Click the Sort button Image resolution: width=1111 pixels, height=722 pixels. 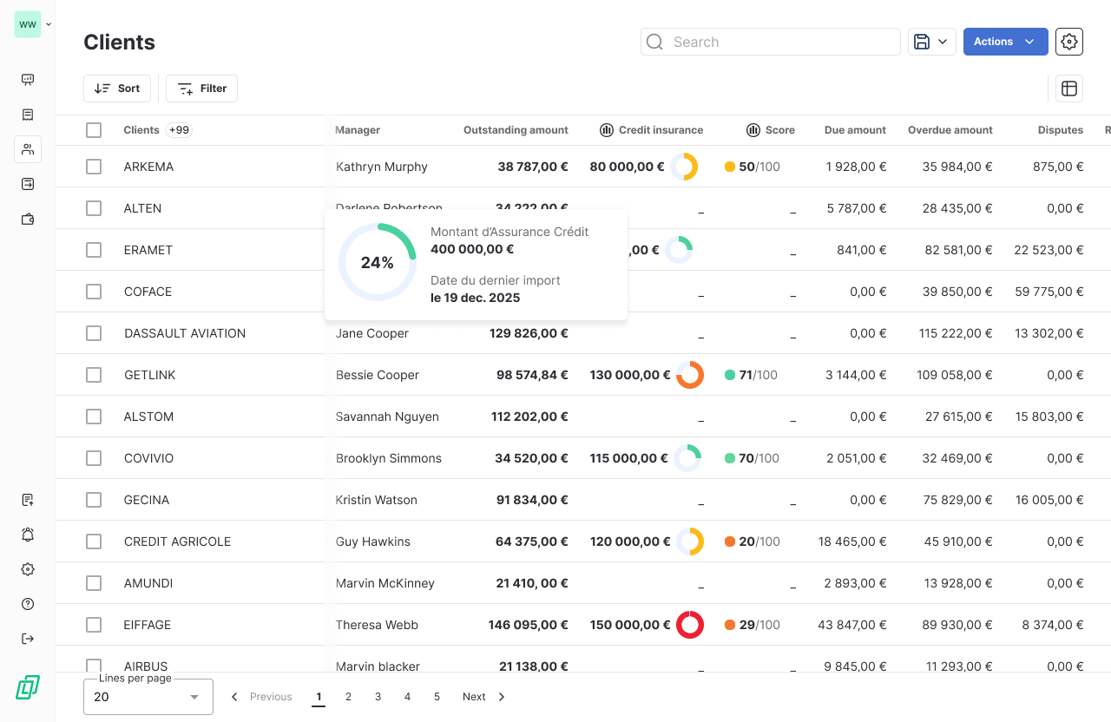coord(117,89)
